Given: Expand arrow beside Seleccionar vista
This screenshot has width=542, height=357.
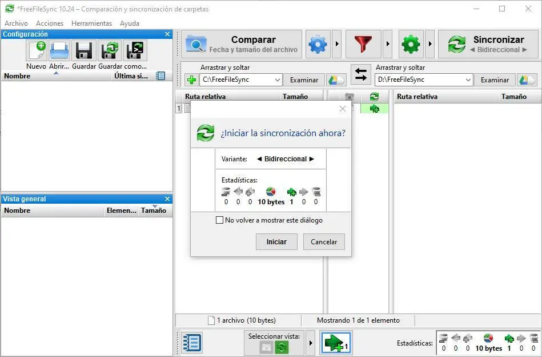Looking at the screenshot, I should click(310, 343).
